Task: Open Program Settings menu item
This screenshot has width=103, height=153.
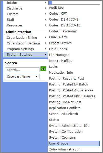Action: point(26,49)
